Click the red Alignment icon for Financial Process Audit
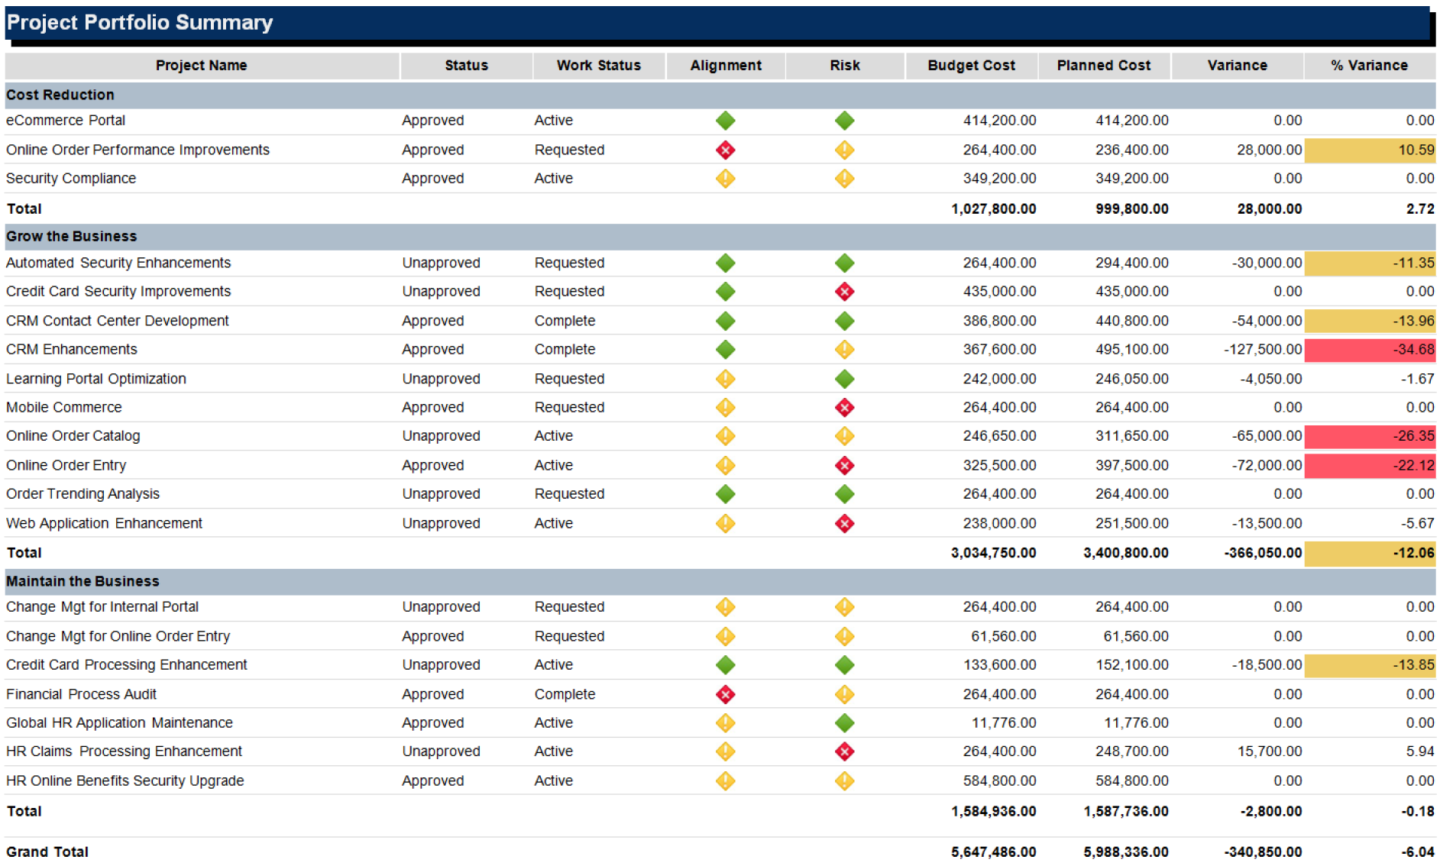The height and width of the screenshot is (866, 1440). [x=725, y=694]
